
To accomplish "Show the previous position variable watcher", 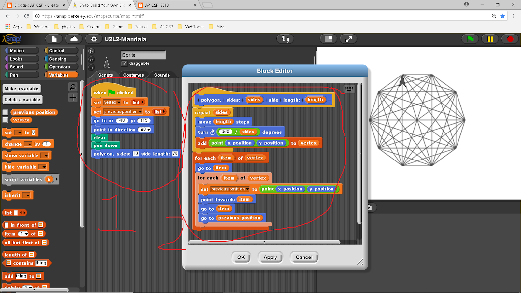I will click(x=5, y=112).
